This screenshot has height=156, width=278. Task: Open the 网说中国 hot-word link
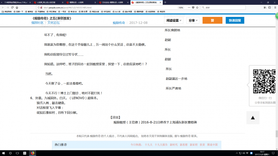point(212,145)
